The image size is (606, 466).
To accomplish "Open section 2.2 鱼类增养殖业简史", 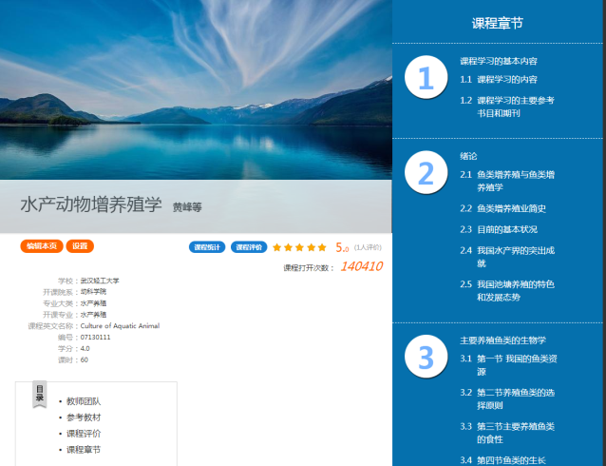I will [512, 208].
